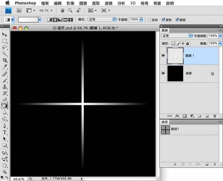Open options bar opacity (不透明) dropdown arrow
The image size is (223, 181).
[141, 20]
